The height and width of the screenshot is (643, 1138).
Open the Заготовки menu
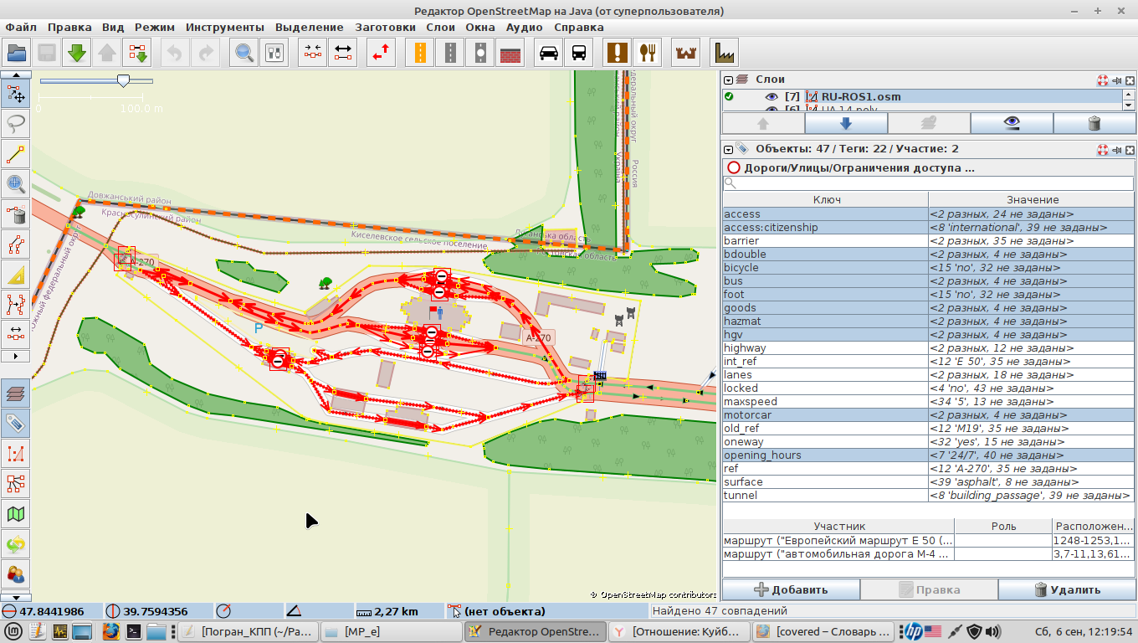pos(385,27)
